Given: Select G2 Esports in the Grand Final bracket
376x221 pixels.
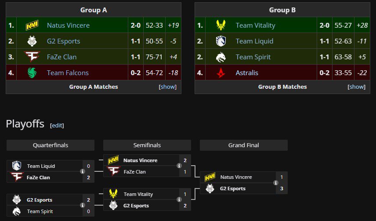Looking at the screenshot, I should [233, 188].
